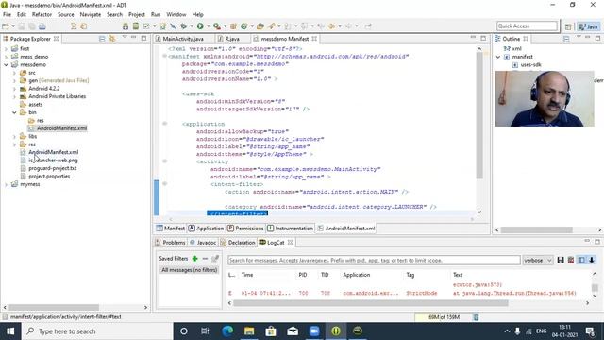The width and height of the screenshot is (604, 340).
Task: Switch to MainActivity.java editor tab
Action: 183,39
